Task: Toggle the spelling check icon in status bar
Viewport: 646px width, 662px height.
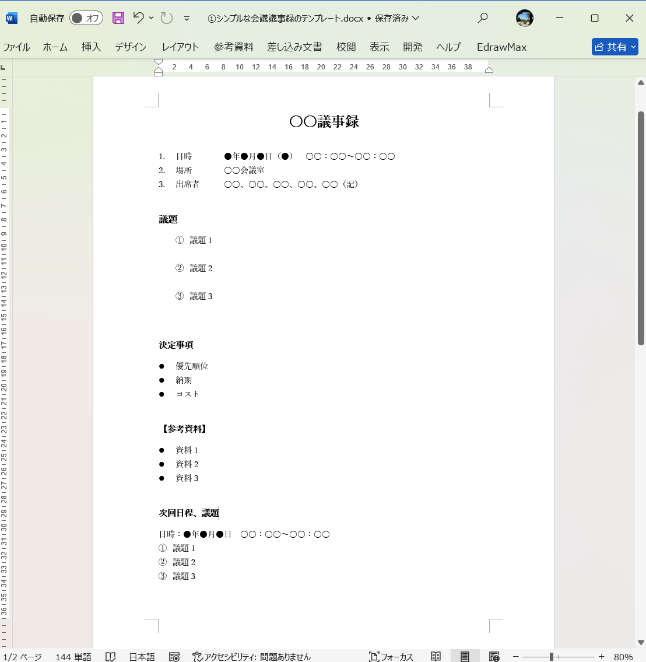Action: (111, 656)
